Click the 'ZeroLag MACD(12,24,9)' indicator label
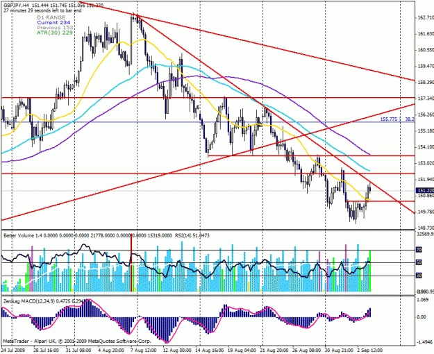 click(28, 301)
